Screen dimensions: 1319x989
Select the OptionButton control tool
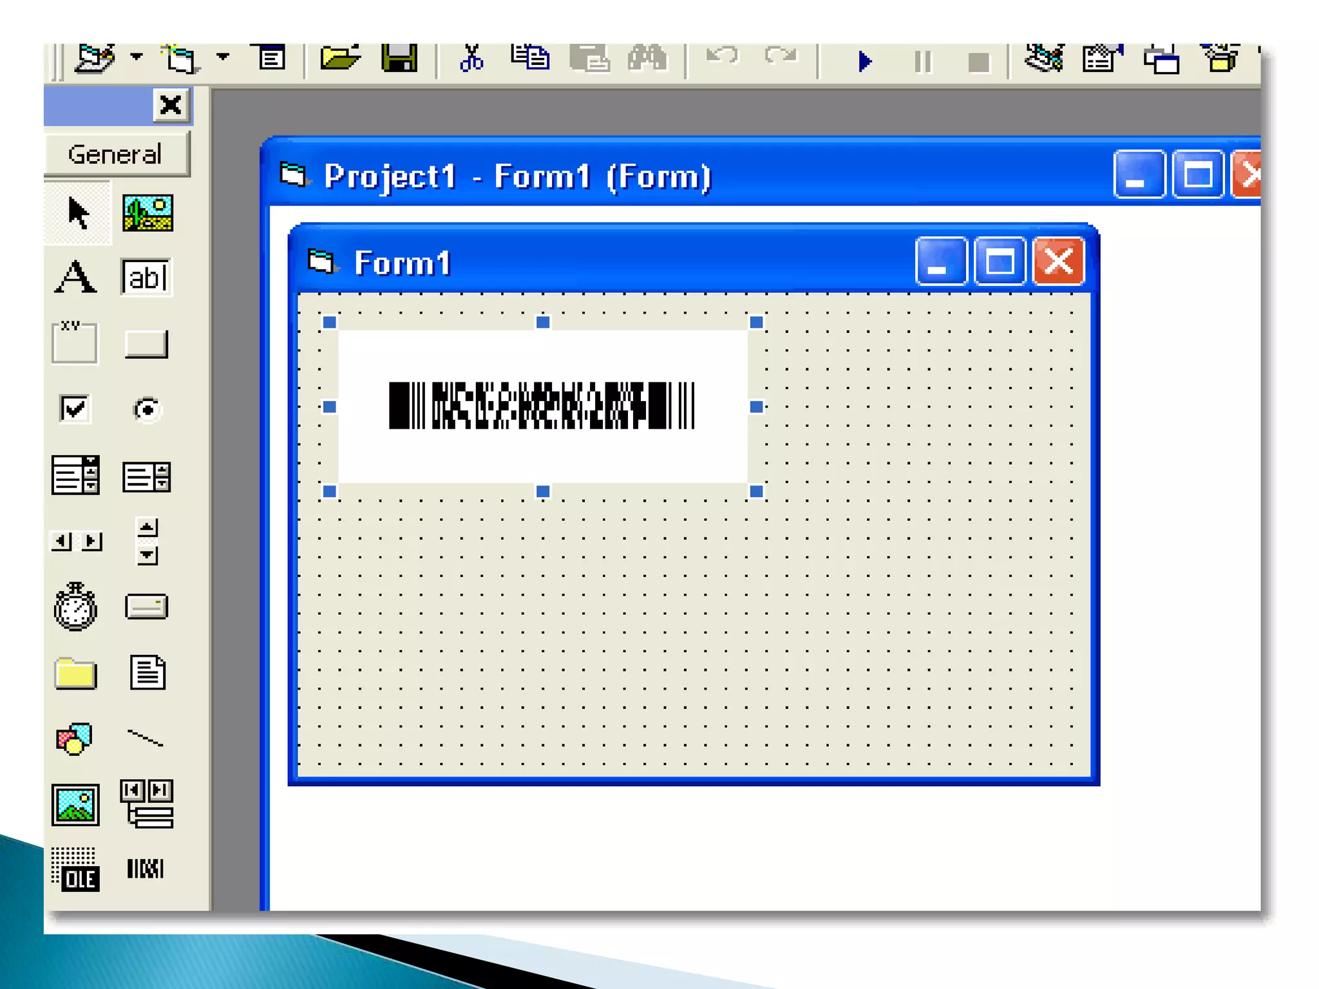(x=147, y=410)
